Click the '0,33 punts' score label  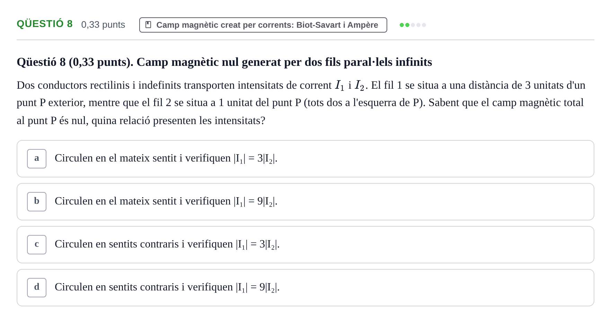tap(103, 25)
